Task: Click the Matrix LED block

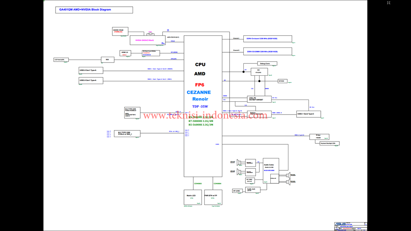Action: pos(193,197)
